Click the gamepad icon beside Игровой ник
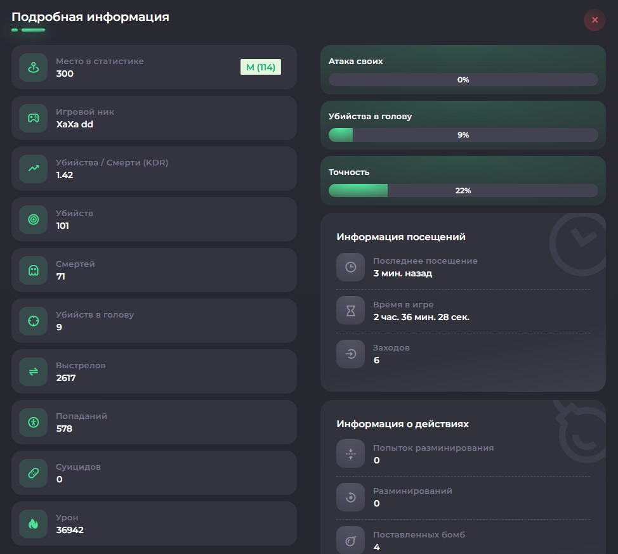The image size is (618, 554). click(x=34, y=118)
